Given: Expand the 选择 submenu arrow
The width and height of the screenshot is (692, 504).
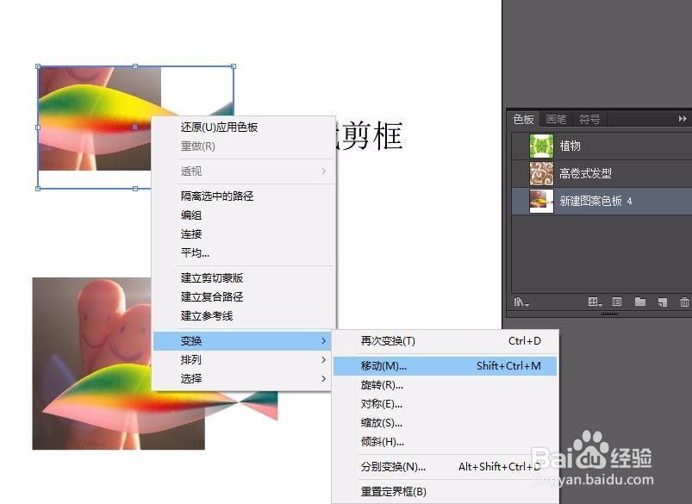Looking at the screenshot, I should coord(323,379).
